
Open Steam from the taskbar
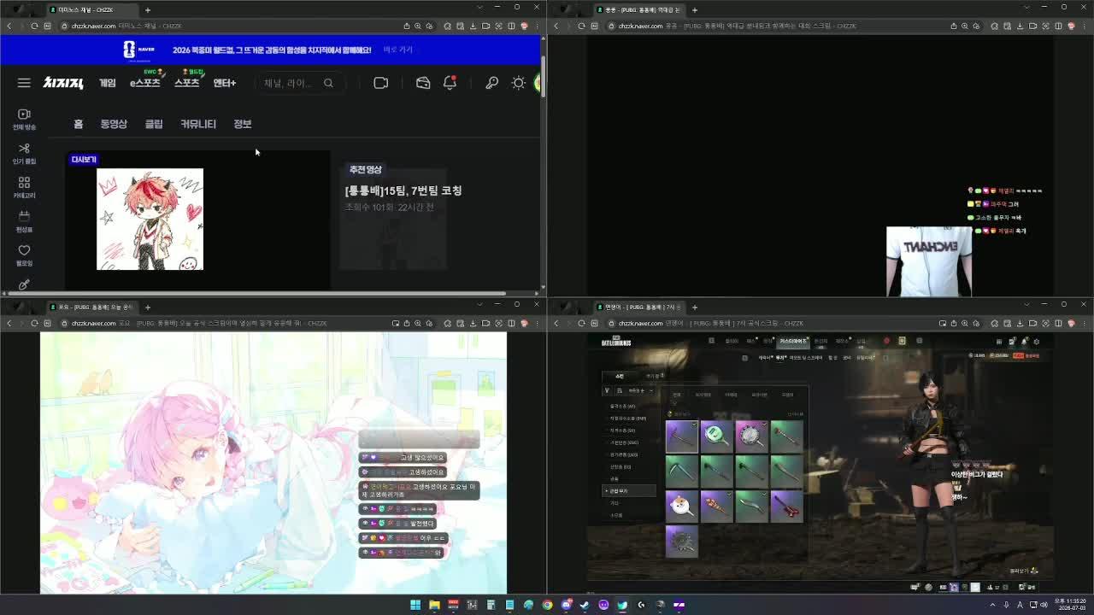(x=585, y=605)
